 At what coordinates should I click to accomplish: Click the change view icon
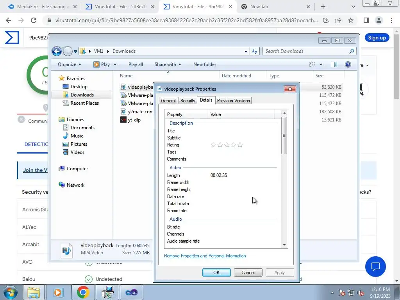point(312,64)
